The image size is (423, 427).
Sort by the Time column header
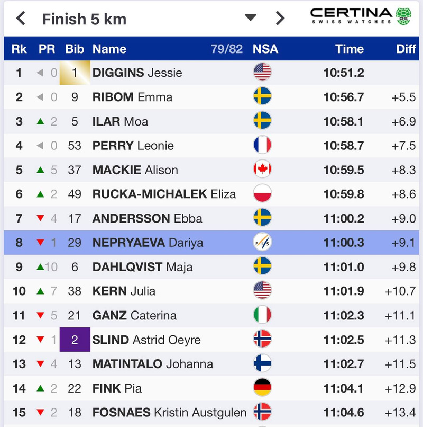349,49
